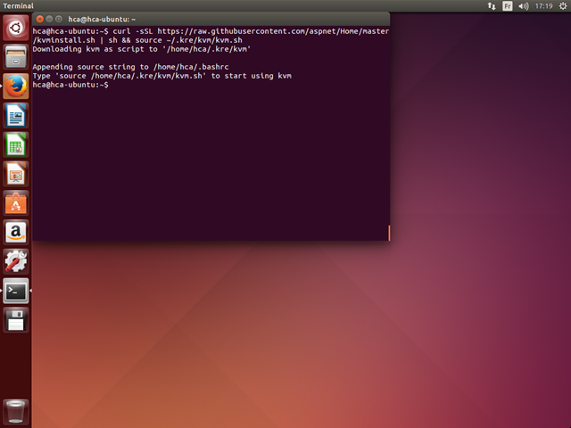The height and width of the screenshot is (428, 571).
Task: Open the session gear menu
Action: point(563,6)
